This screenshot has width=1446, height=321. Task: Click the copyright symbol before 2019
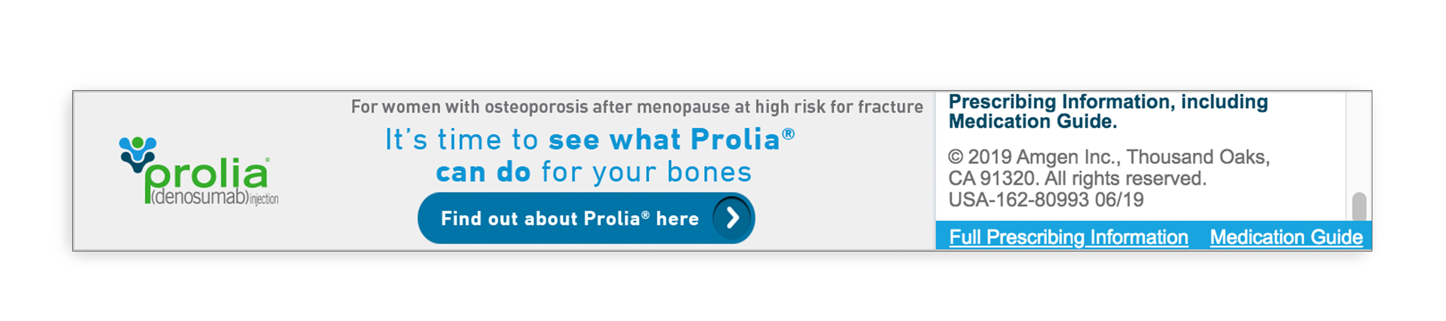coord(955,157)
